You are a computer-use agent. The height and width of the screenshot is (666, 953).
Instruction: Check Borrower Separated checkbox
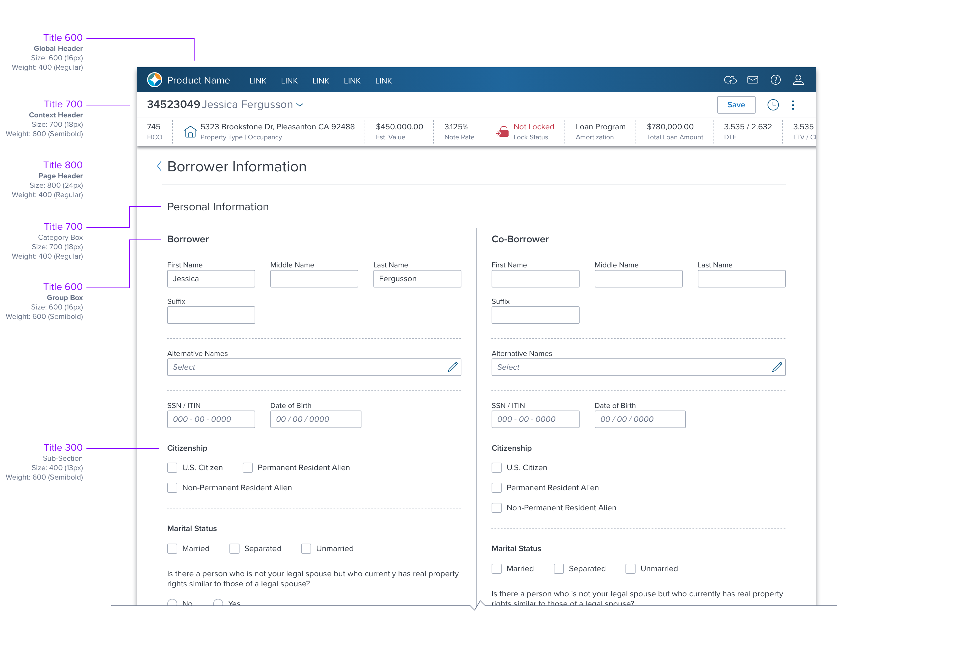tap(234, 548)
